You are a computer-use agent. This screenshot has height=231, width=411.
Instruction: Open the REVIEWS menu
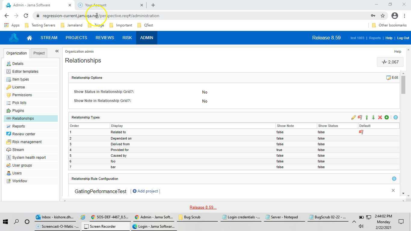[x=105, y=38]
